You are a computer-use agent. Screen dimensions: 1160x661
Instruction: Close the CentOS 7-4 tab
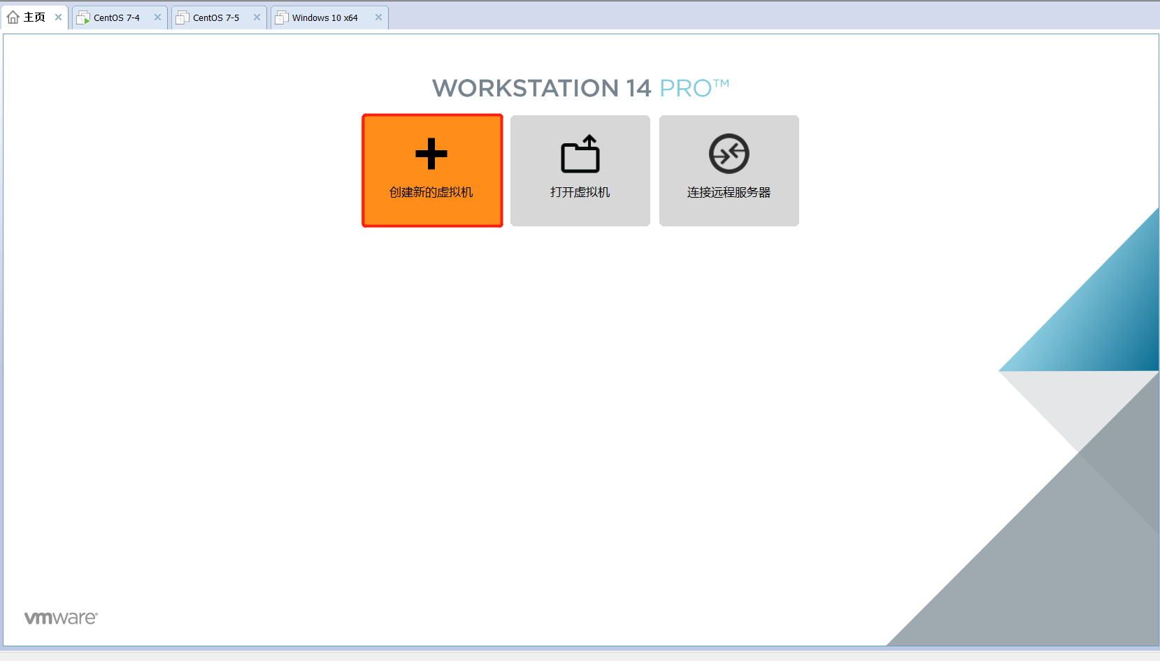pos(157,17)
